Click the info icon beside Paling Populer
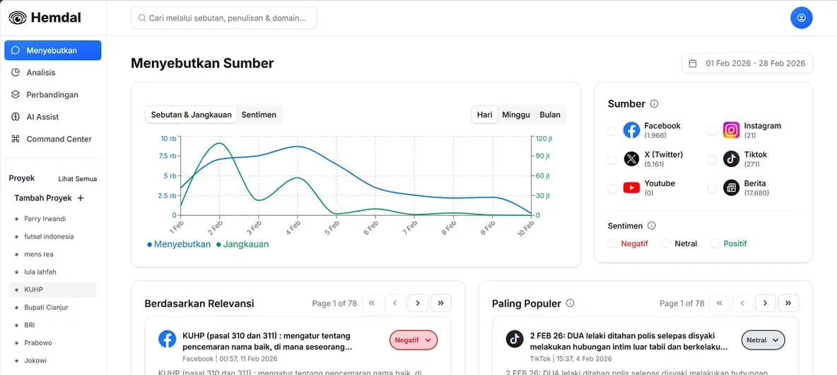The image size is (837, 375). point(570,304)
